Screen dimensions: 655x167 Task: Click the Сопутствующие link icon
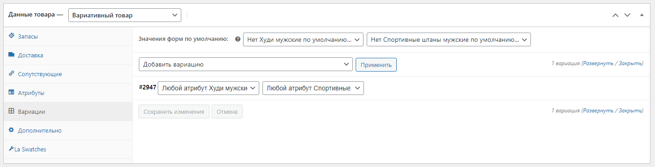pyautogui.click(x=12, y=73)
